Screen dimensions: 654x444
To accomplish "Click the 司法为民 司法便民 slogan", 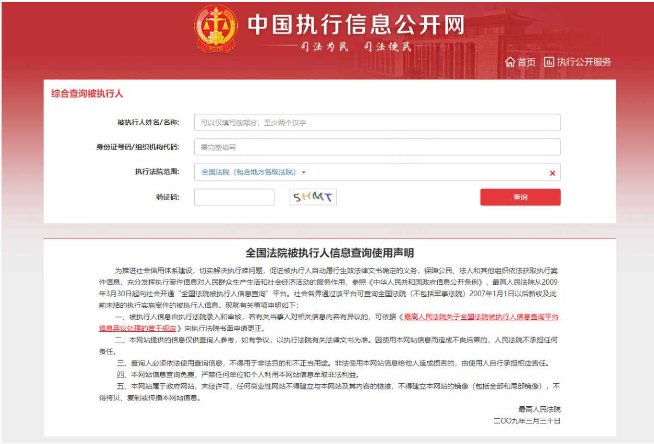I will tap(356, 48).
